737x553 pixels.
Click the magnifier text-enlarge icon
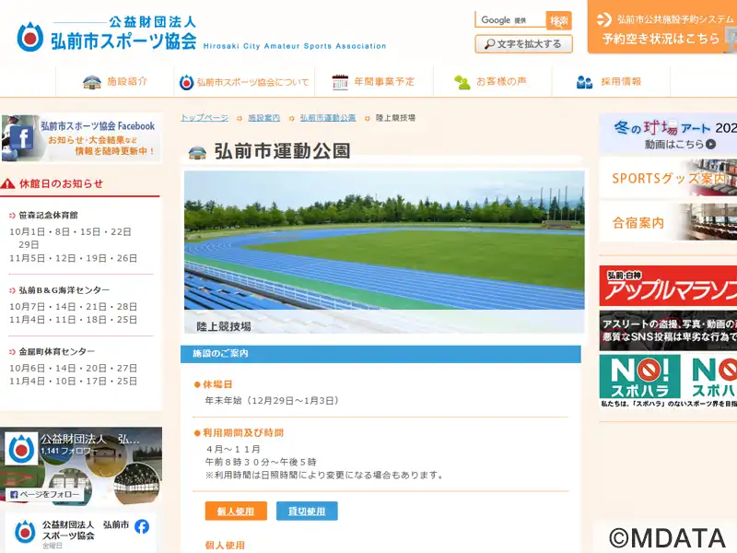[x=485, y=43]
